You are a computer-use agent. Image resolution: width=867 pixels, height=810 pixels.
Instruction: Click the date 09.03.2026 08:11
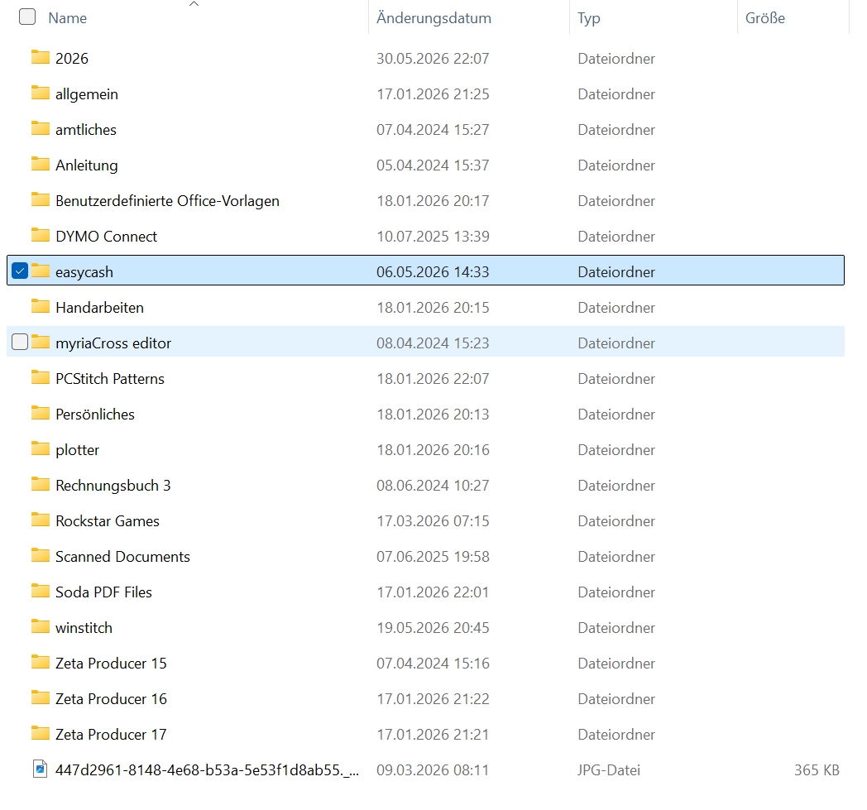pyautogui.click(x=433, y=770)
